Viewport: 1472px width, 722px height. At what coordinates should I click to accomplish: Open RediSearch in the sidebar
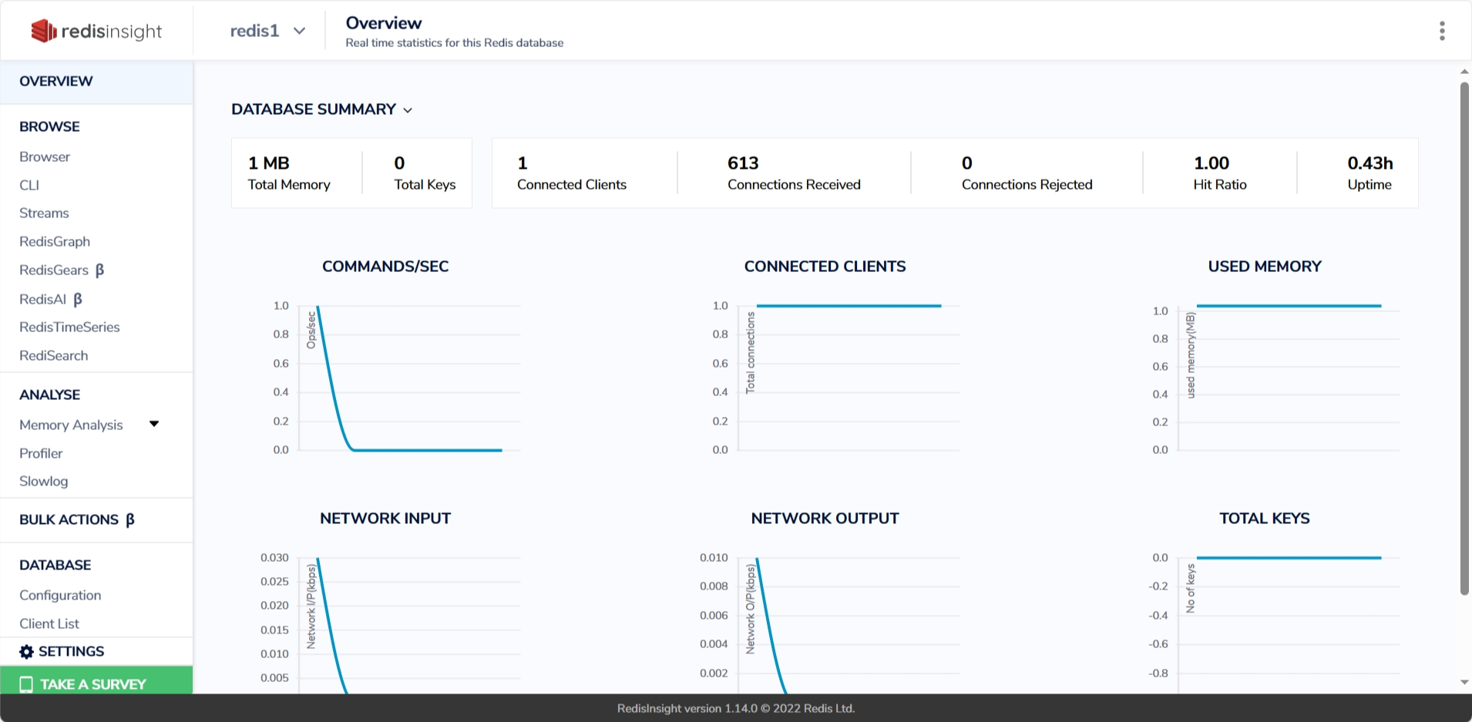(x=54, y=356)
